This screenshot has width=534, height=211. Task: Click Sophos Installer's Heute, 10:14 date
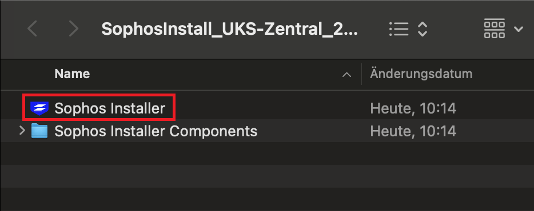click(x=413, y=109)
